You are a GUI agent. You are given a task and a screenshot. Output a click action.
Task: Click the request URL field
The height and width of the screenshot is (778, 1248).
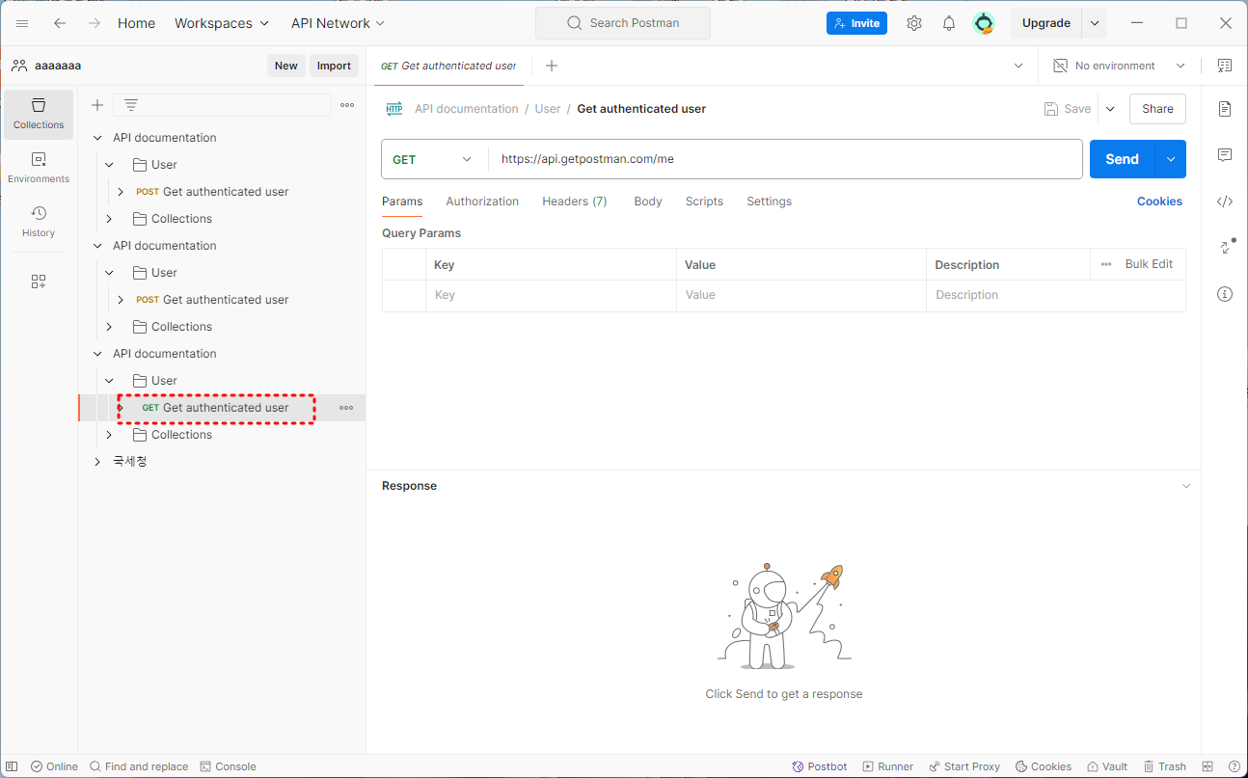click(785, 159)
